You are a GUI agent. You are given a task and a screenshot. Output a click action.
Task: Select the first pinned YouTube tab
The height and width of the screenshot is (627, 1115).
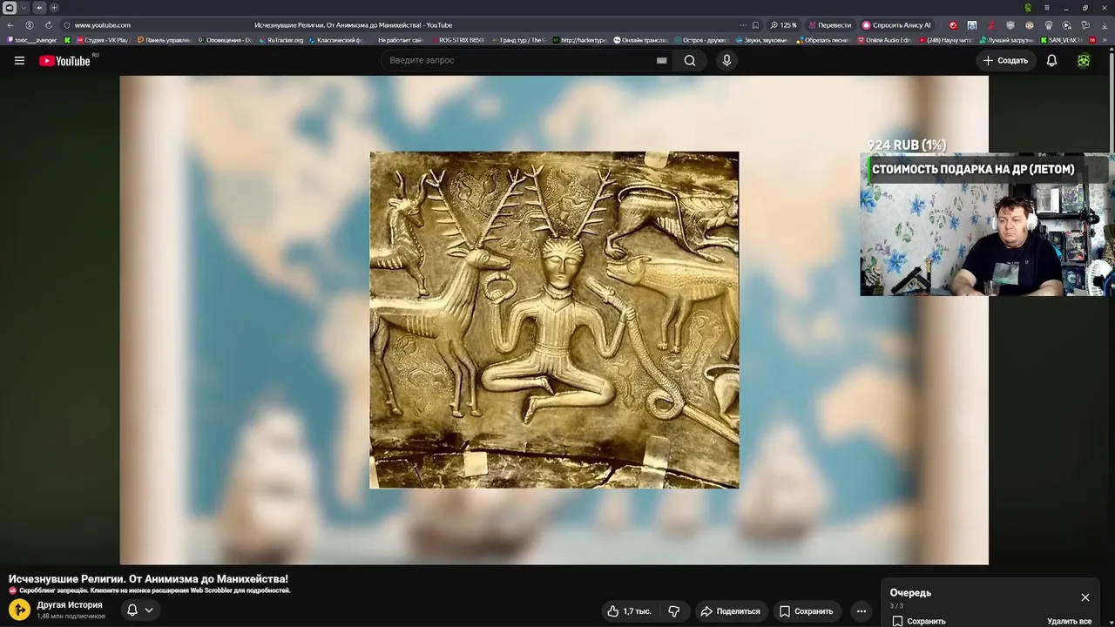click(9, 8)
